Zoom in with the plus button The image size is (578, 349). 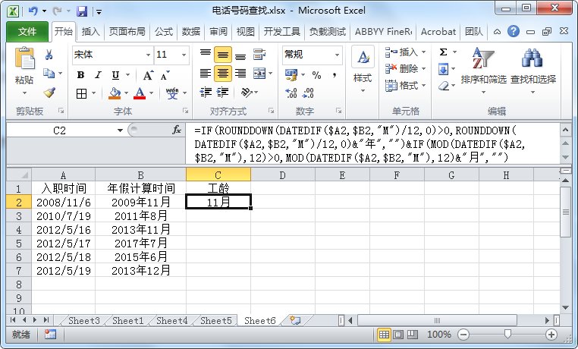tap(551, 335)
